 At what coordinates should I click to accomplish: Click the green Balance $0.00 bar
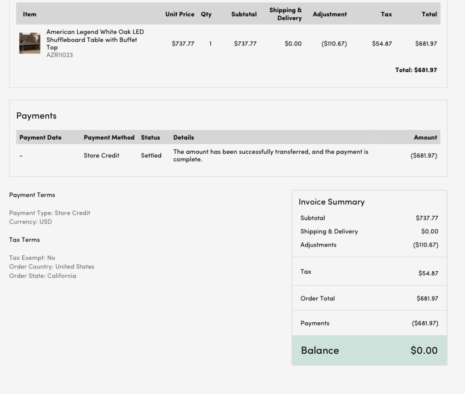pos(369,350)
